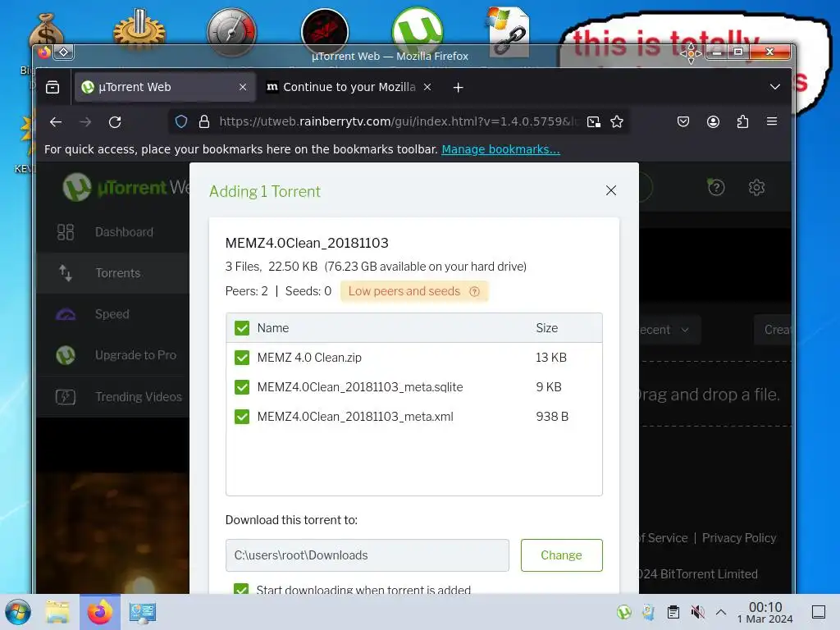This screenshot has width=840, height=630.
Task: Click the Firefox address bar URL
Action: coord(398,121)
